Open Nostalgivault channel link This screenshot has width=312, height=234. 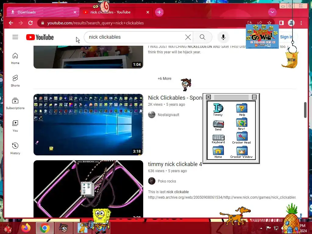168,115
